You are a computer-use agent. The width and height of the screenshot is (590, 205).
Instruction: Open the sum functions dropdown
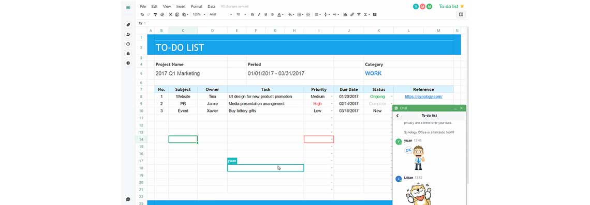pyautogui.click(x=367, y=14)
